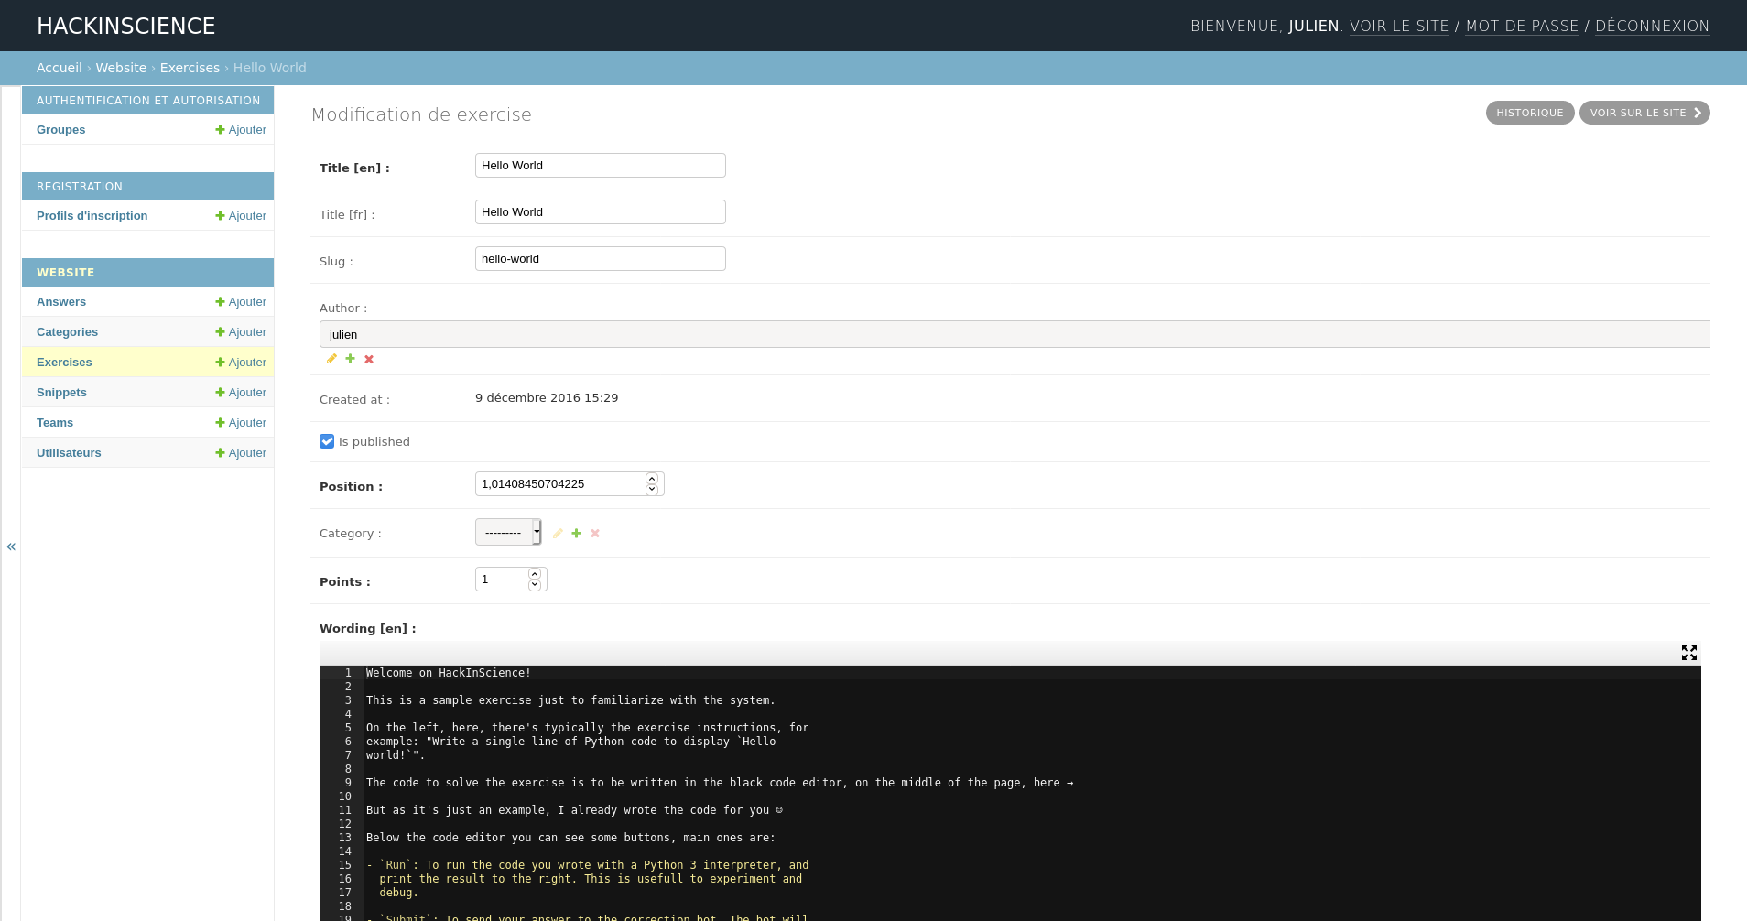Increase the Position value with the up arrow
1747x921 pixels.
[652, 479]
